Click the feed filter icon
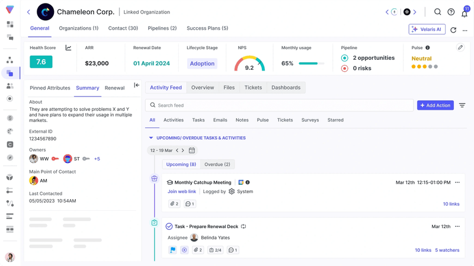The image size is (474, 266). click(x=462, y=105)
